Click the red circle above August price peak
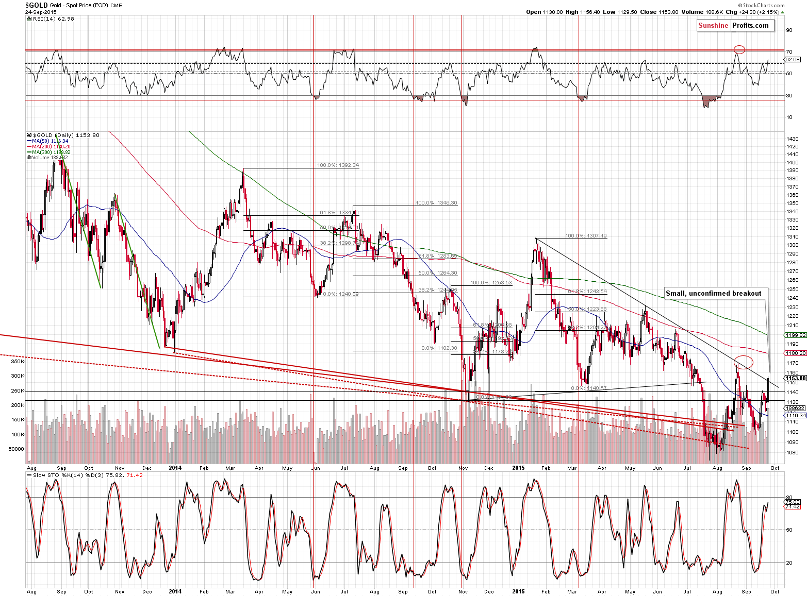This screenshot has height=596, width=807. [744, 362]
